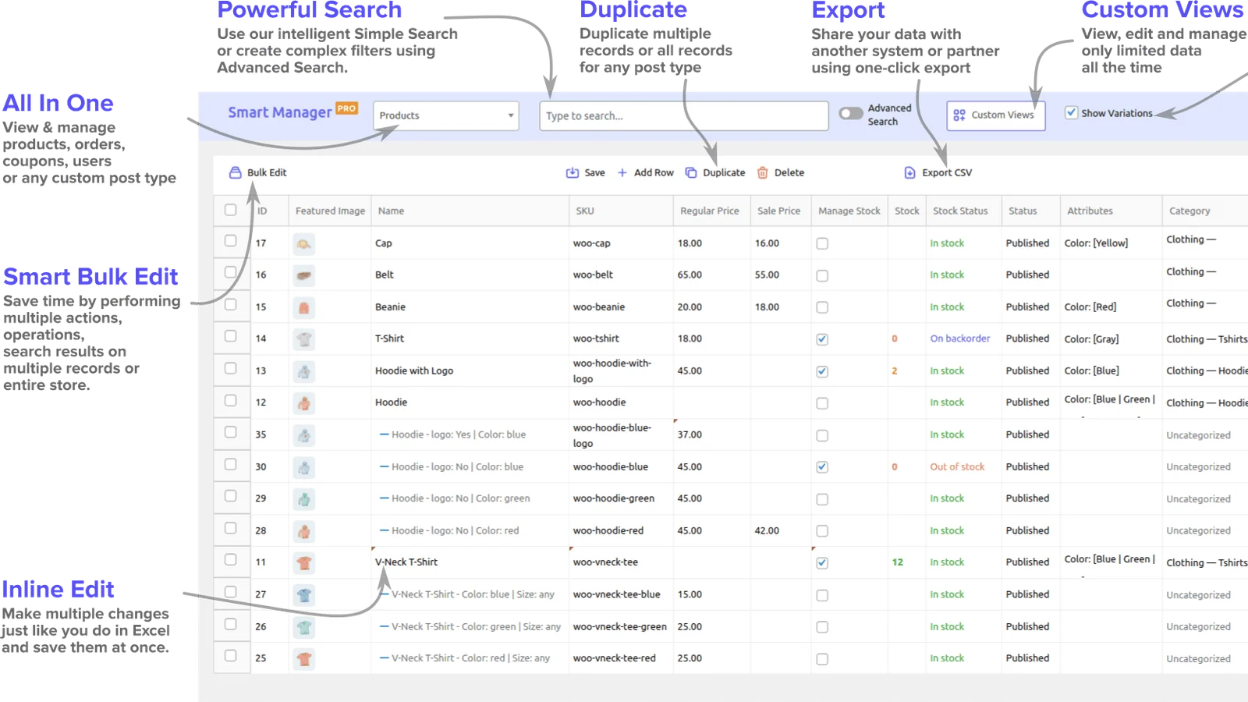1248x702 pixels.
Task: Select the row checkbox for Cap
Action: click(230, 241)
